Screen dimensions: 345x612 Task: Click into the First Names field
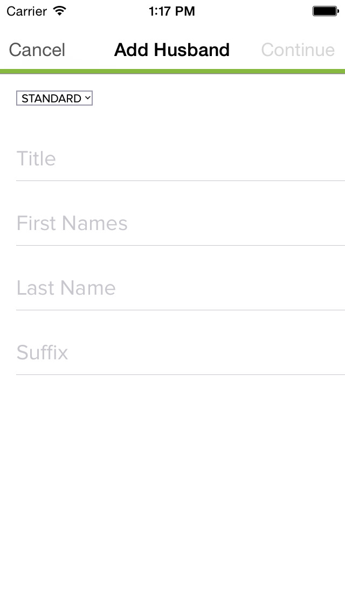coord(181,224)
